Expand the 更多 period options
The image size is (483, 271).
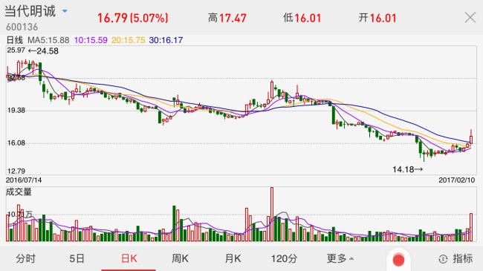tap(340, 258)
